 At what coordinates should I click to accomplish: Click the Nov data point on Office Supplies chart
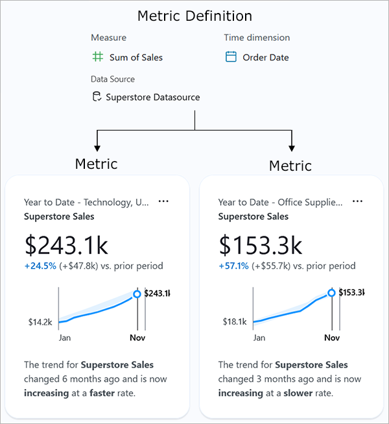pos(331,293)
